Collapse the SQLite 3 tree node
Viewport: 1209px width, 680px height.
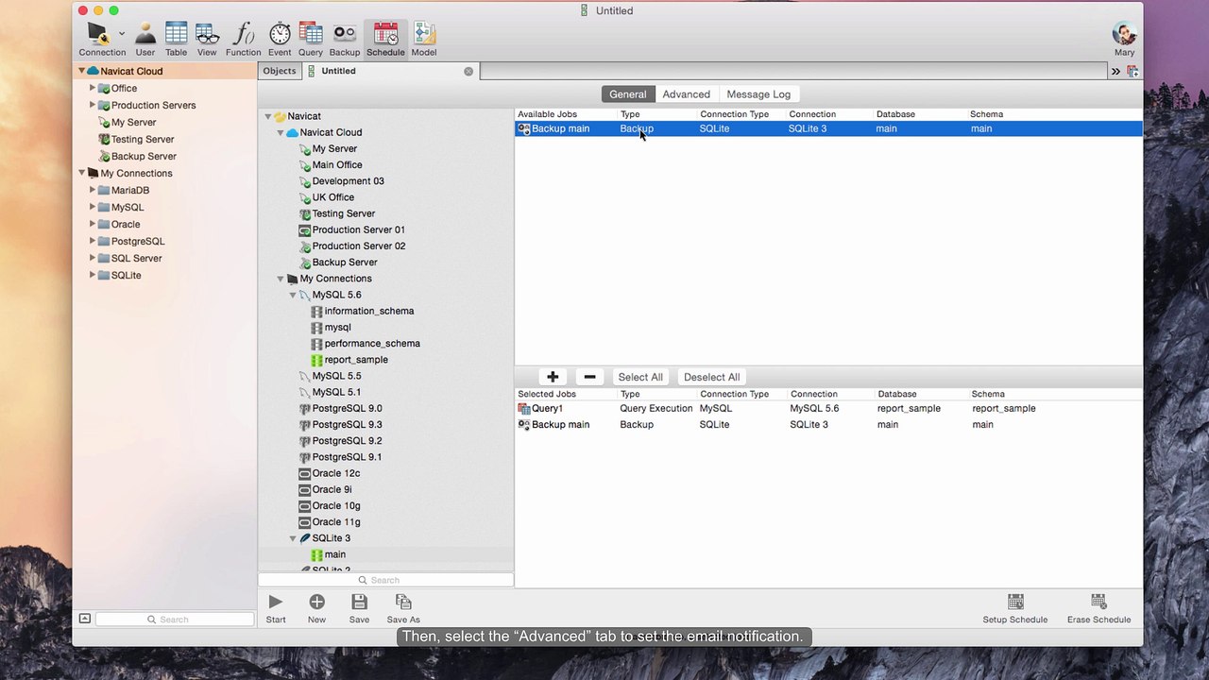(293, 538)
